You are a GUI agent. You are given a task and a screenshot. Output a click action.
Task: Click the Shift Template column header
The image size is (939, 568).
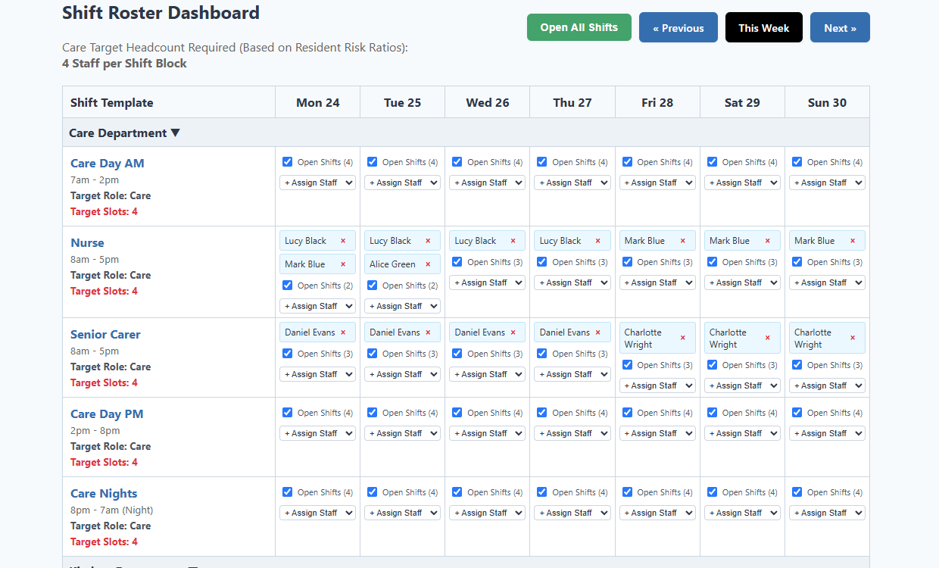coord(169,102)
